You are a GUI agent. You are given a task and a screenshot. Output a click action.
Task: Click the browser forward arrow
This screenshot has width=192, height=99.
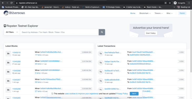(7, 3)
